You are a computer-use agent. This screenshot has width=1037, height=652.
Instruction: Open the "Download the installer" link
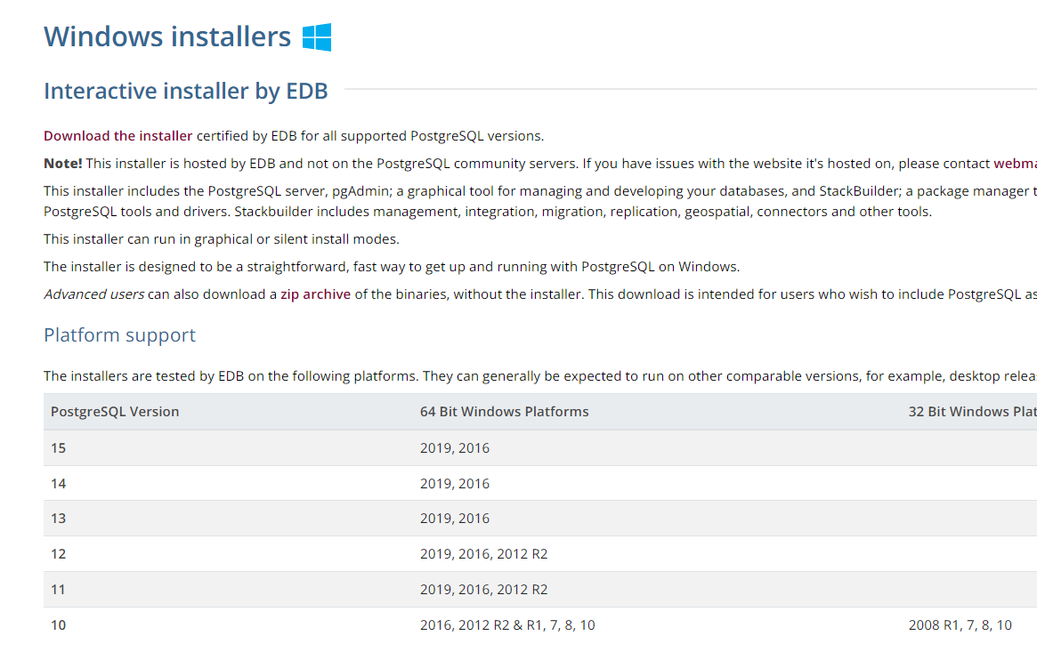tap(117, 135)
